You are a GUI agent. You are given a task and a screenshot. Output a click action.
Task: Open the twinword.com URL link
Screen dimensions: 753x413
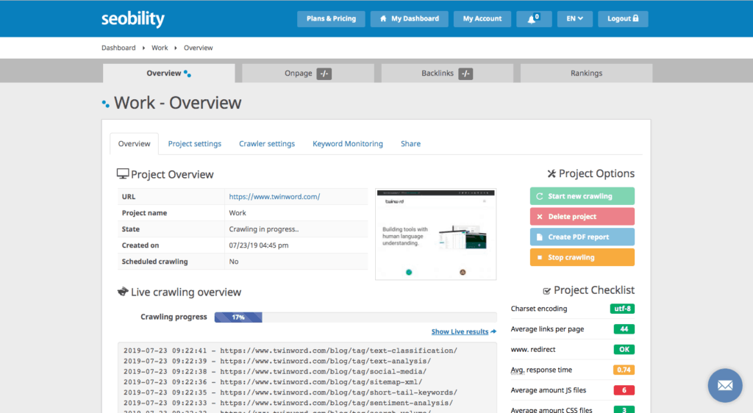(x=274, y=197)
